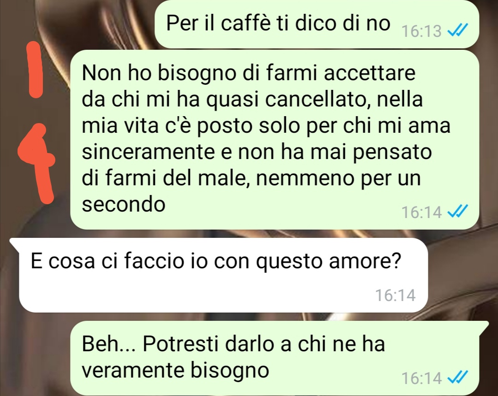Image resolution: width=498 pixels, height=396 pixels.
Task: Click the 'sinceramente e non ha mai pensato' line
Action: click(x=257, y=152)
